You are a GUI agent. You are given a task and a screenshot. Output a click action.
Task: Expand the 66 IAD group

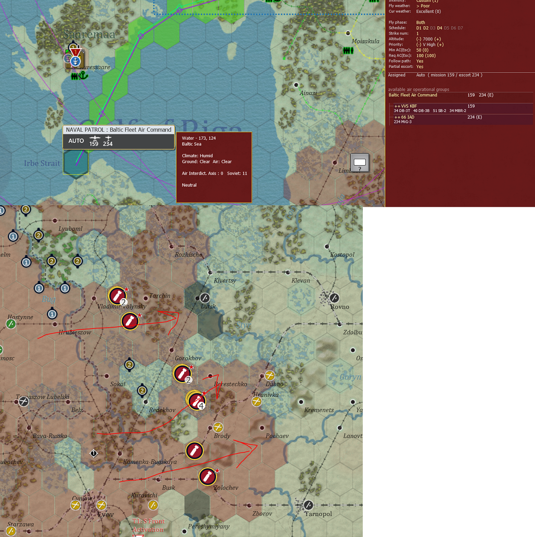pyautogui.click(x=397, y=117)
